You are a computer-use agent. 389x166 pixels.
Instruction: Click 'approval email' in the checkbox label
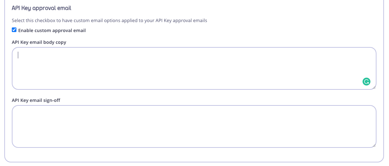(70, 31)
